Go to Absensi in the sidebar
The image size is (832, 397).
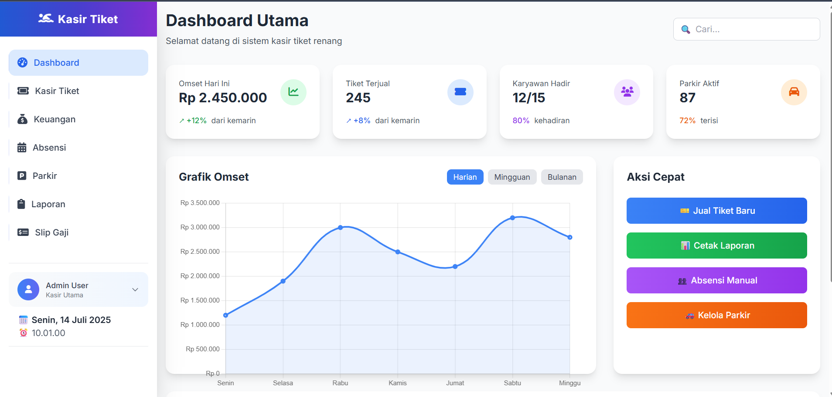coord(49,148)
